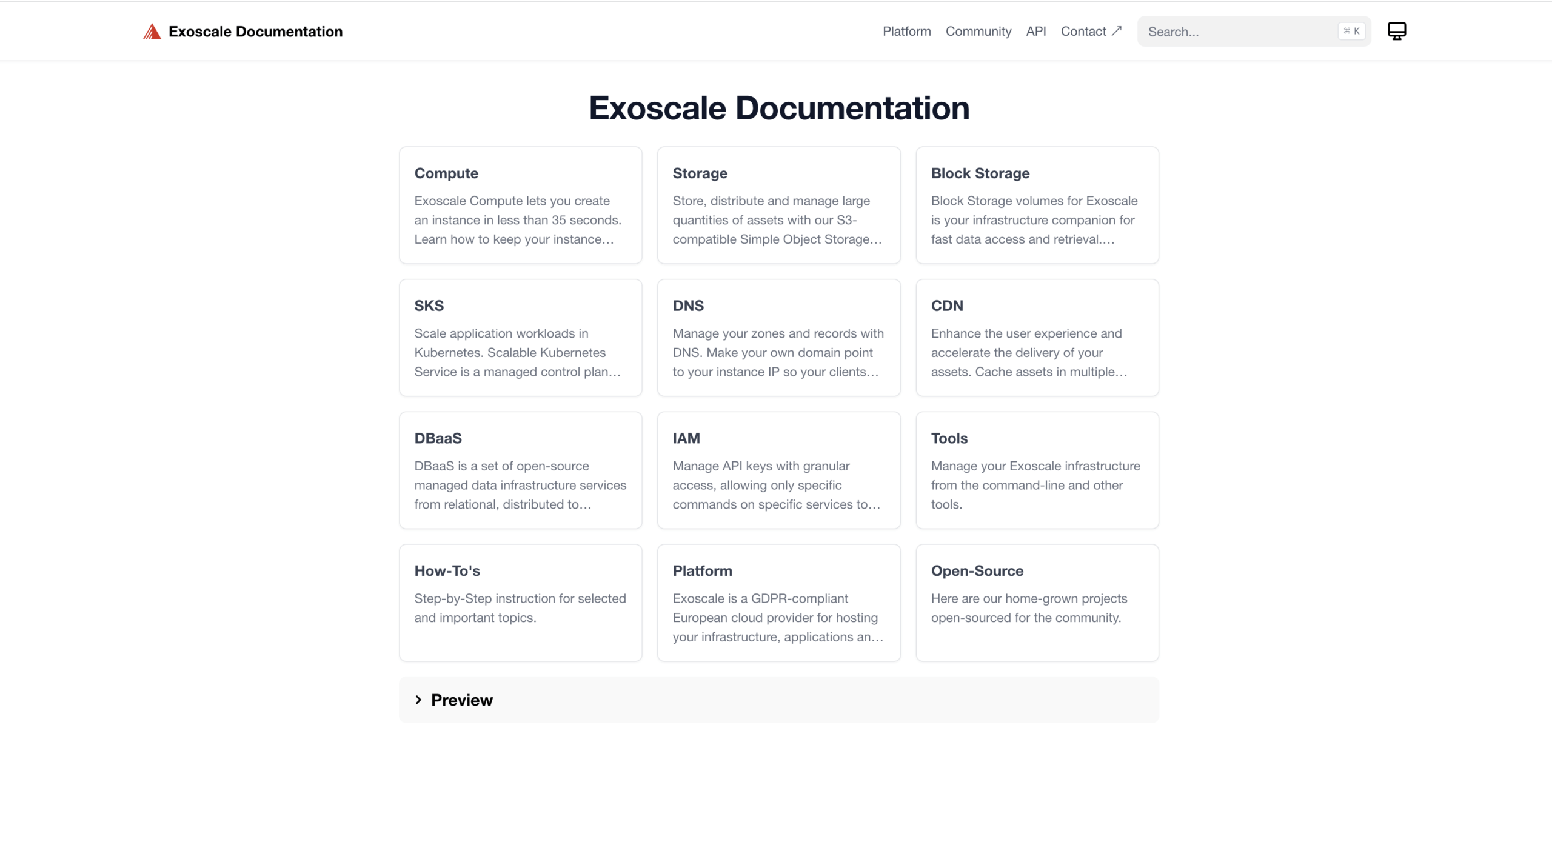Image resolution: width=1552 pixels, height=862 pixels.
Task: Click the ⌘K shortcut badge
Action: coord(1351,31)
